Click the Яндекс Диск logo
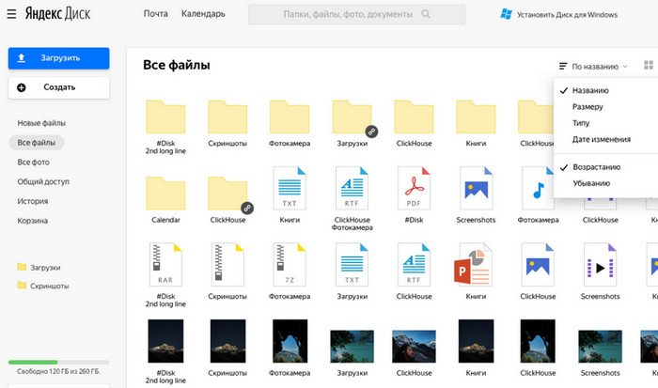The image size is (658, 388). coord(57,14)
